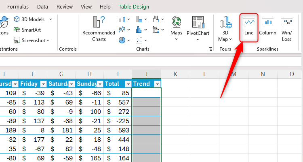The width and height of the screenshot is (303, 162).
Task: Open the Maps chart button
Action: [x=176, y=28]
